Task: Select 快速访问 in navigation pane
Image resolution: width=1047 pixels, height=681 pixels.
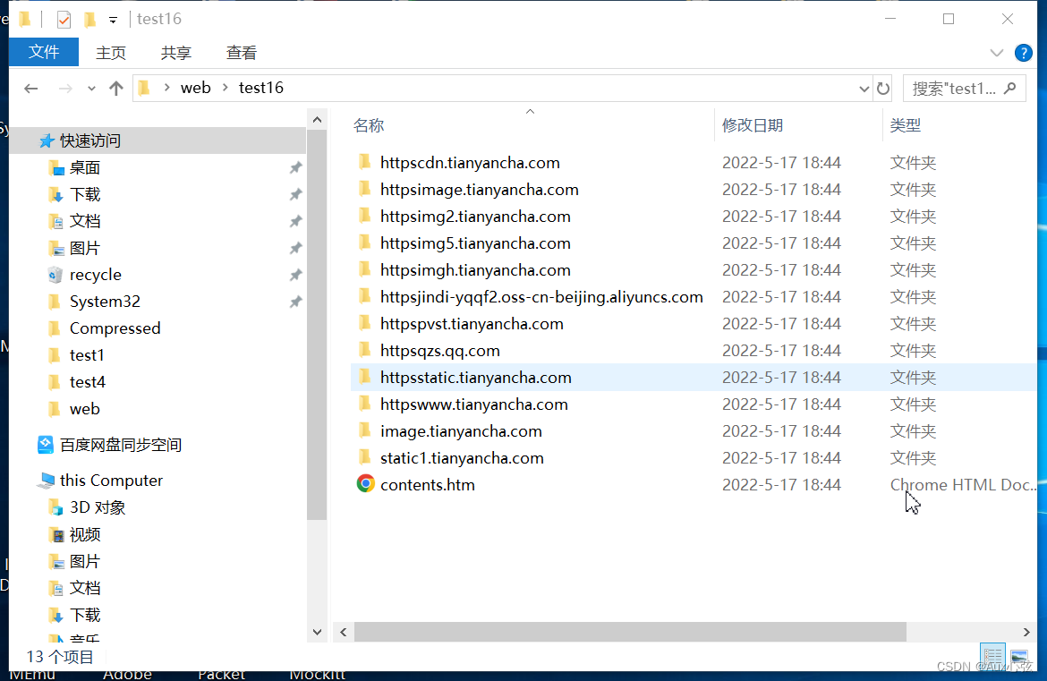Action: click(x=157, y=140)
